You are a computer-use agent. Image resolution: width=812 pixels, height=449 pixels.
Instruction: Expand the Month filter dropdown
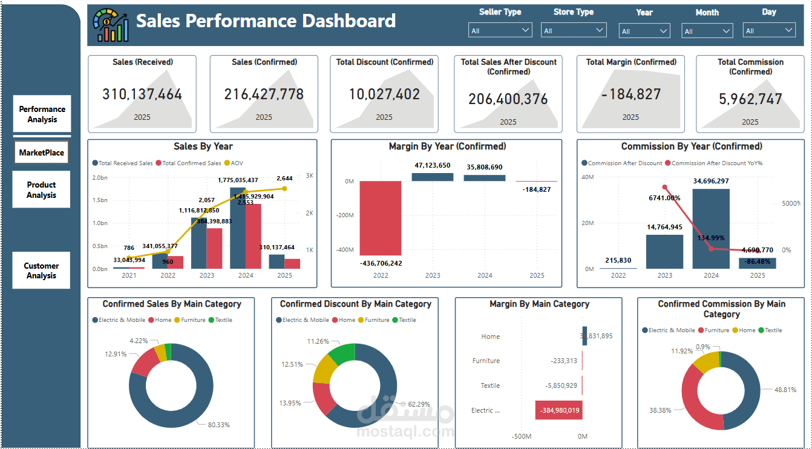707,30
